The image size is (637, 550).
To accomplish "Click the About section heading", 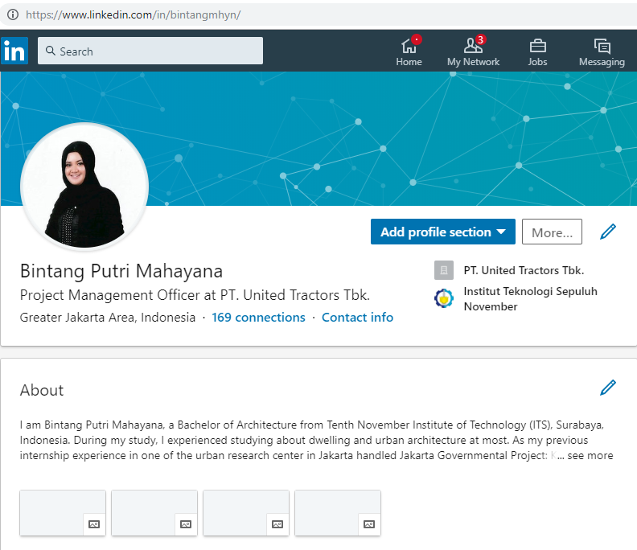I will tap(42, 390).
